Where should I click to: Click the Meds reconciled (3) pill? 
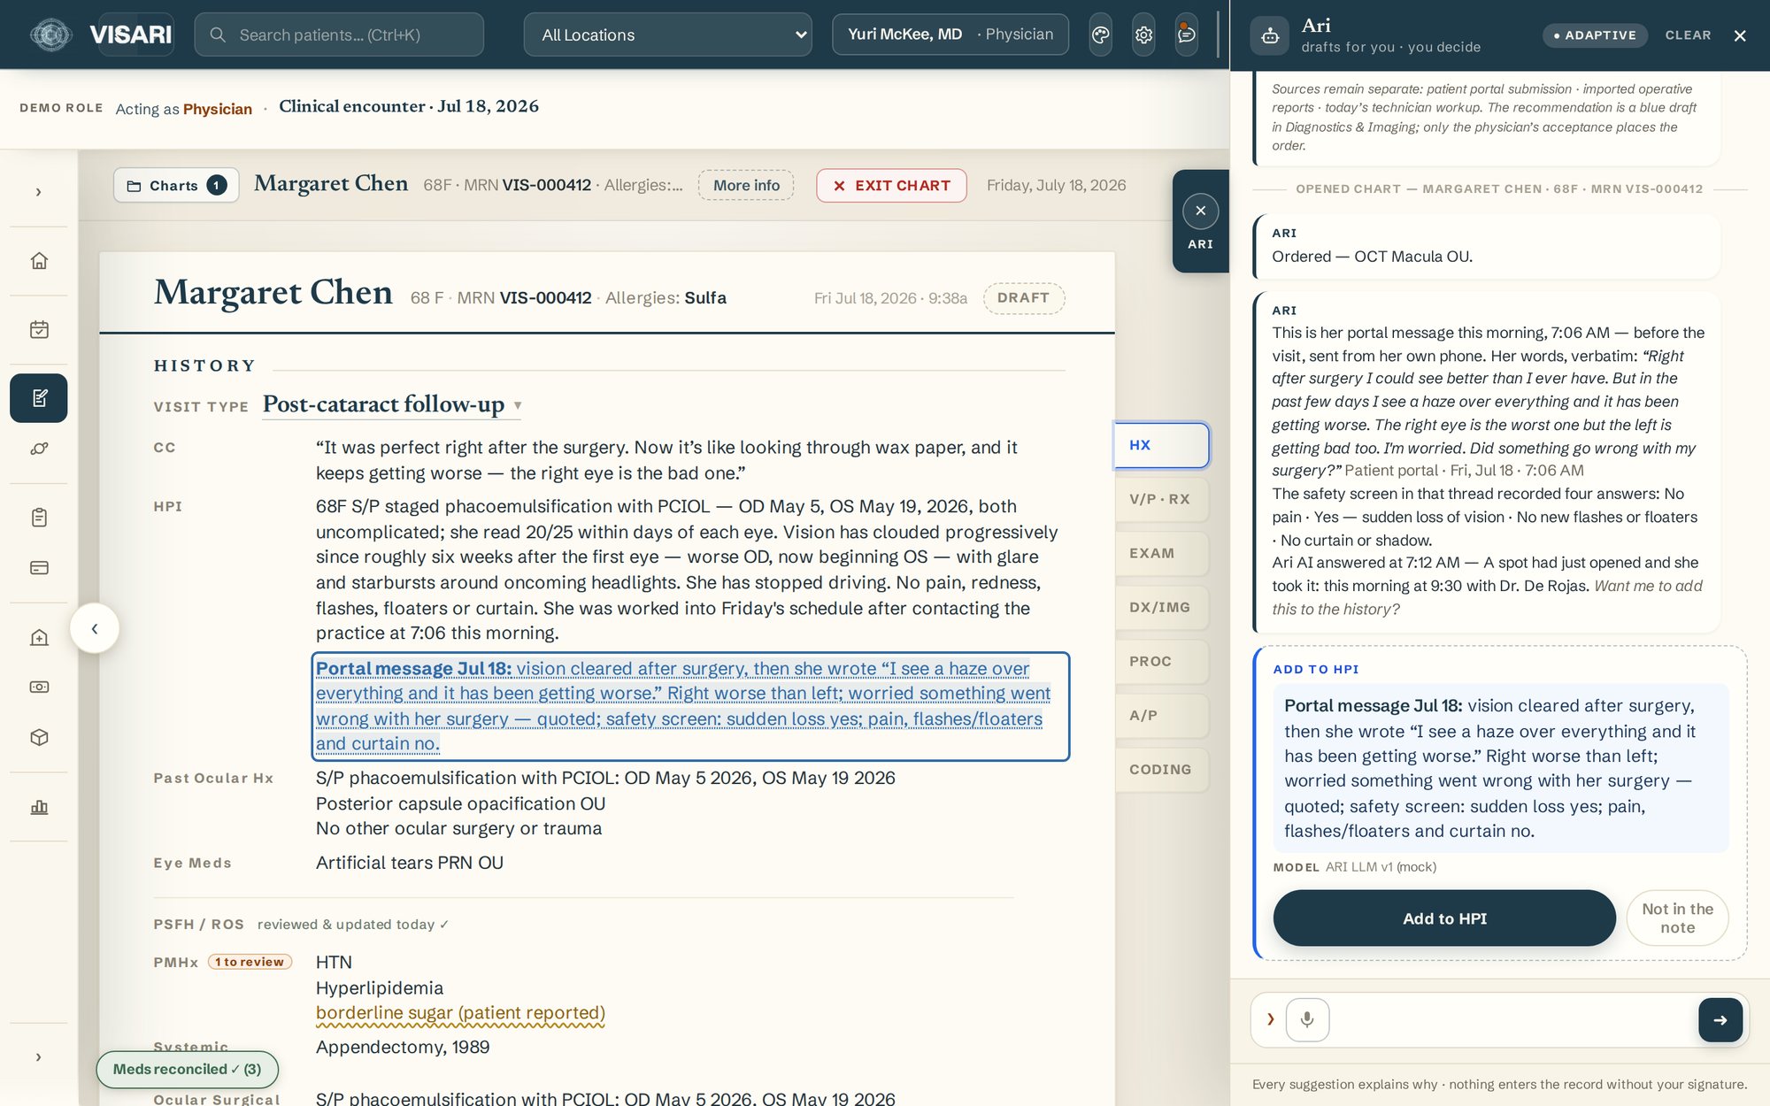pos(187,1070)
